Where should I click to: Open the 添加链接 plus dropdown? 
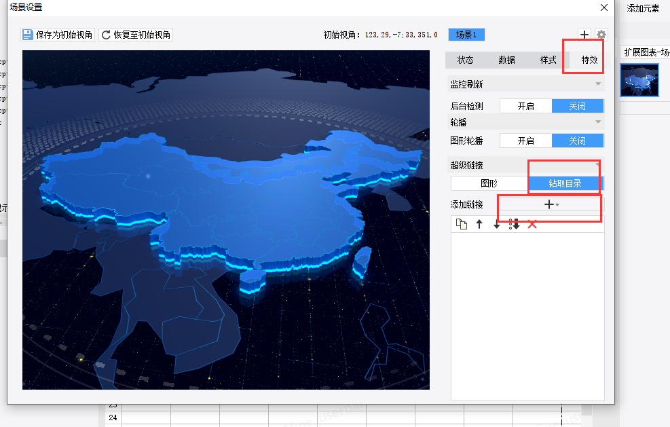tap(552, 205)
